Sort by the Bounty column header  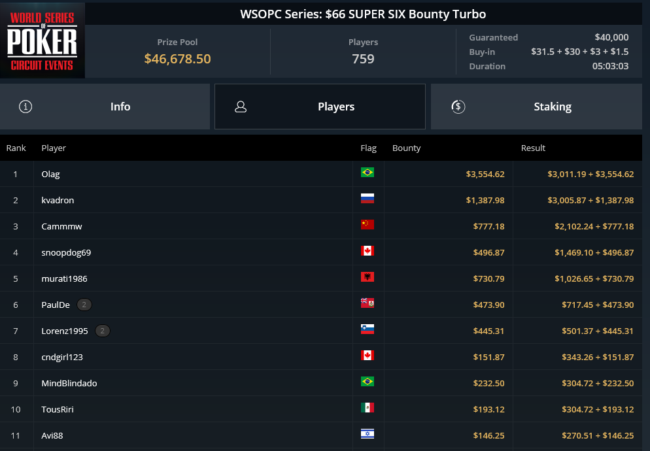point(406,148)
